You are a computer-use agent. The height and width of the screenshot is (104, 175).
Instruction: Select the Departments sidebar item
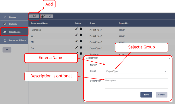14,32
